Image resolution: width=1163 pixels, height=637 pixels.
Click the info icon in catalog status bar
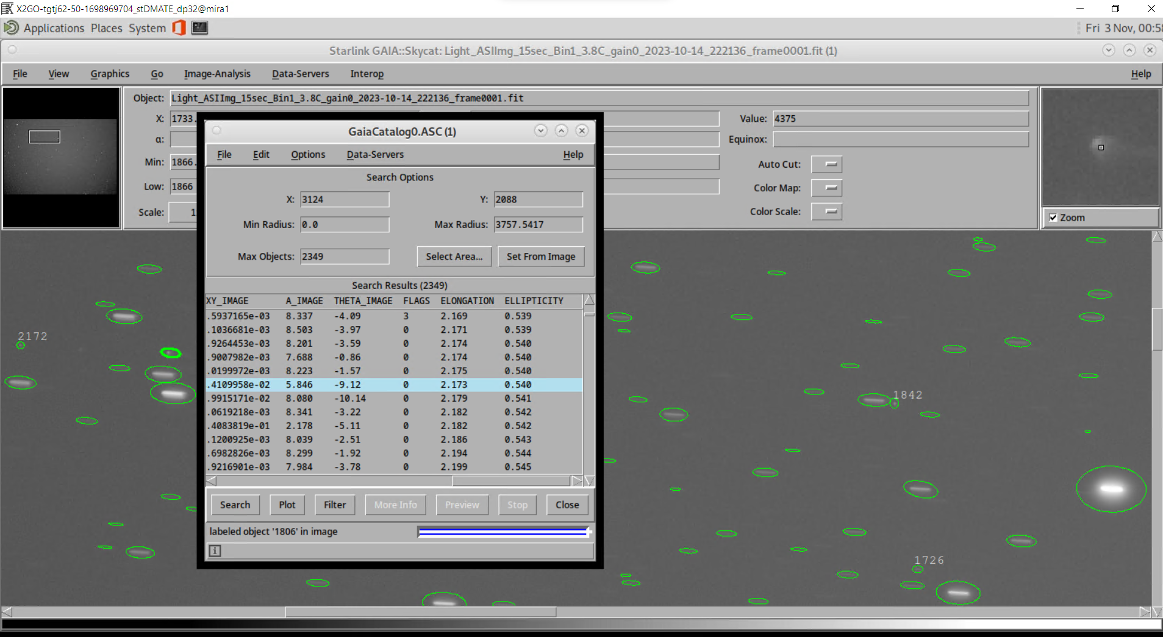215,551
